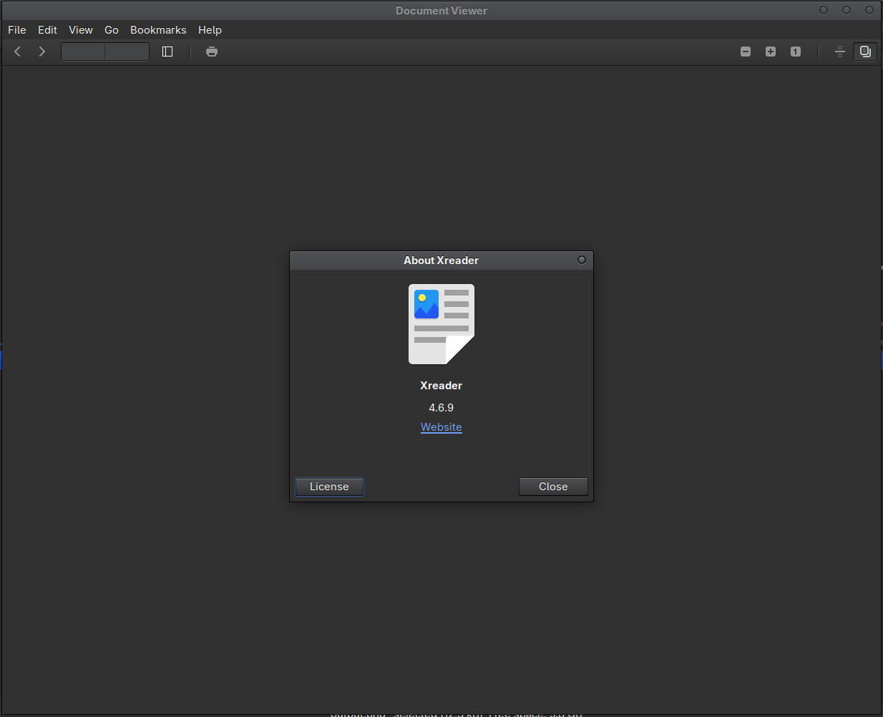Go to previous page arrow

pyautogui.click(x=18, y=52)
